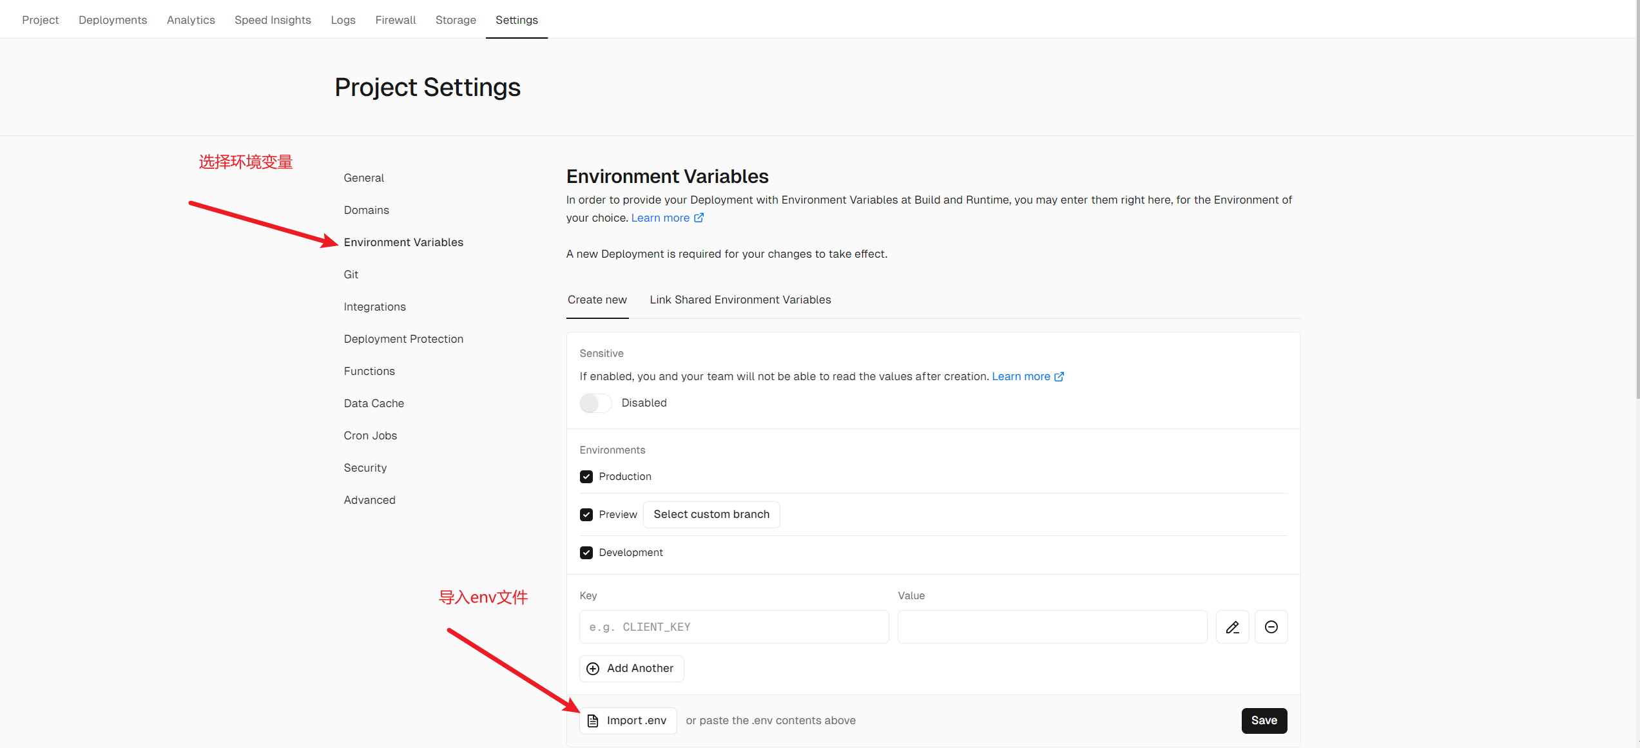Go to Deployment Protection settings
The width and height of the screenshot is (1640, 748).
coord(403,339)
